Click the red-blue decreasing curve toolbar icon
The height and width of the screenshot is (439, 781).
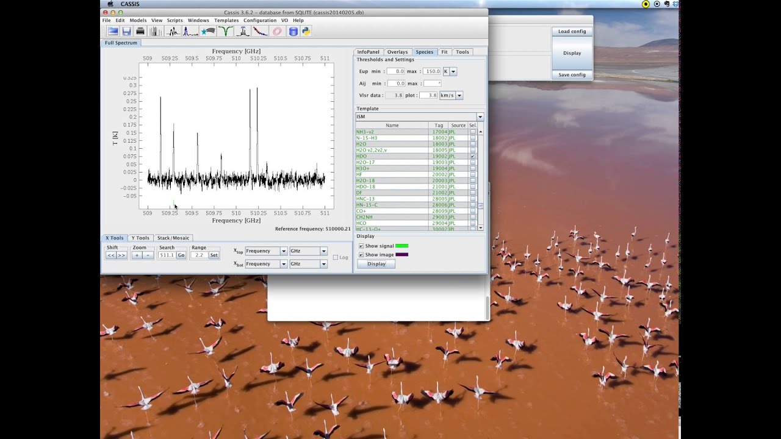point(261,31)
